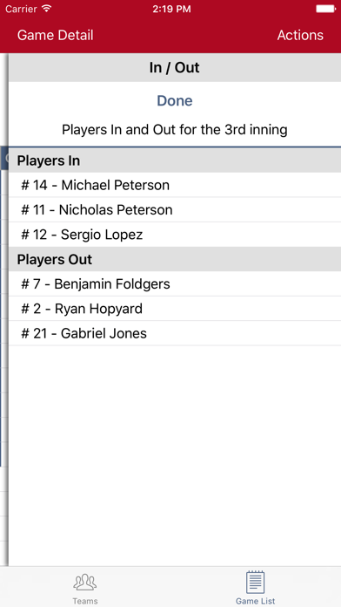The image size is (341, 607).
Task: Tap the Players Out section header
Action: point(175,259)
